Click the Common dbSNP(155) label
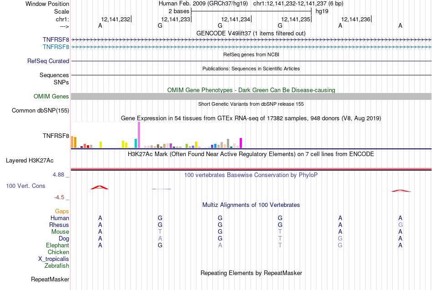The image size is (432, 290). 40,110
